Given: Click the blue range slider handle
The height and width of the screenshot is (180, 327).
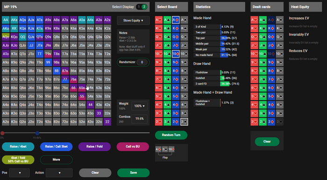Looking at the screenshot, I should click(x=37, y=133).
